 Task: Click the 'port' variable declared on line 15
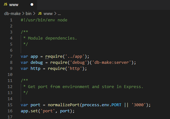[35, 105]
